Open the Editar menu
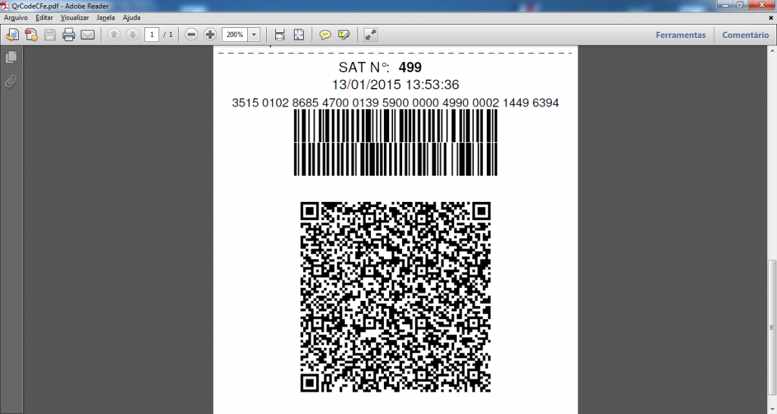The height and width of the screenshot is (414, 777). click(45, 18)
